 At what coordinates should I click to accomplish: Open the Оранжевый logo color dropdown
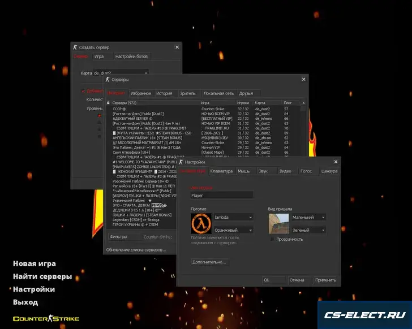coord(234,230)
